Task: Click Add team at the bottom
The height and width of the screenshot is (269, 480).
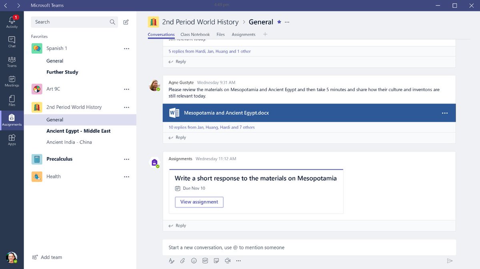Action: tap(47, 257)
